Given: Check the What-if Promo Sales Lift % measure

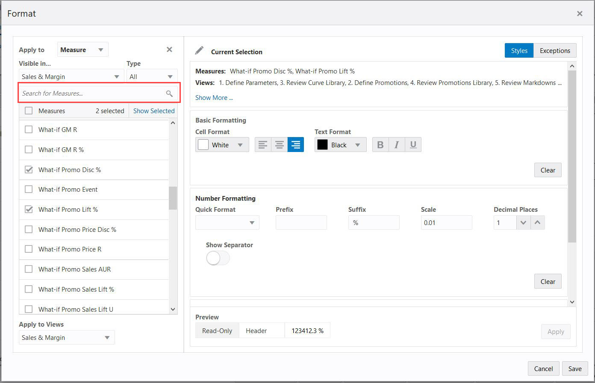Looking at the screenshot, I should 29,289.
